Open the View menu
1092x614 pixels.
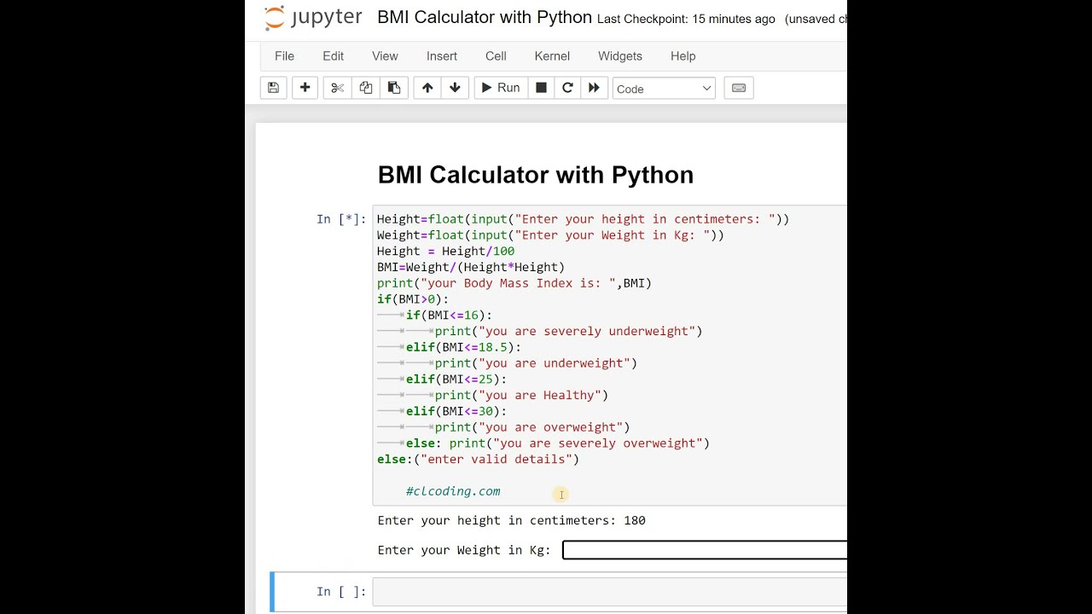click(x=385, y=56)
